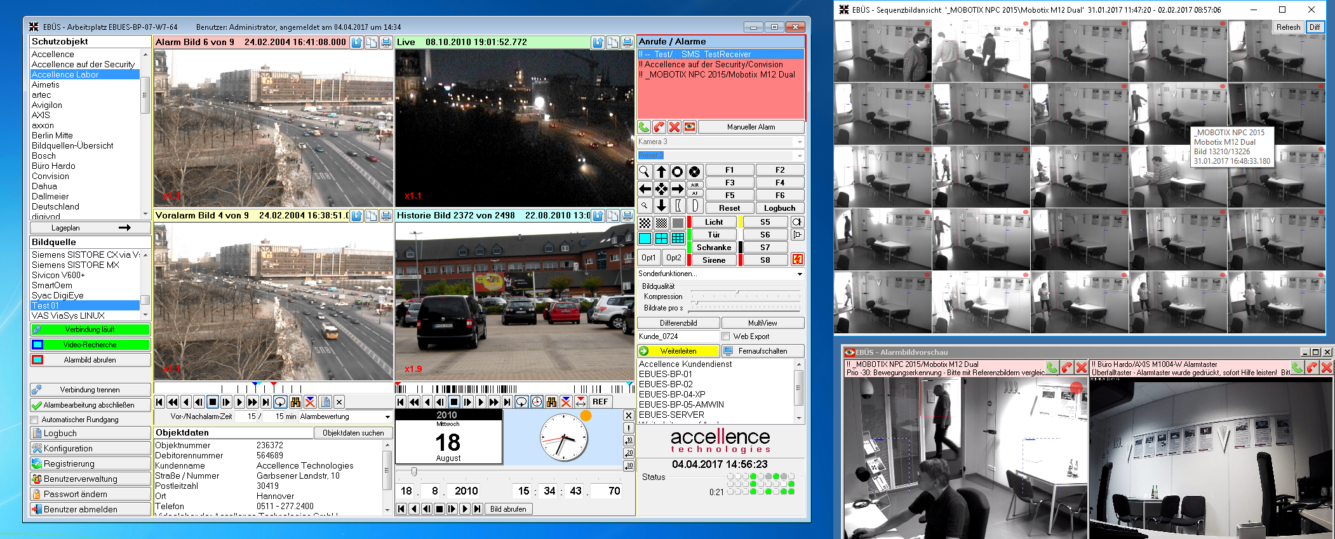The image size is (1335, 539).
Task: Click the four-way center move icon
Action: coord(661,189)
